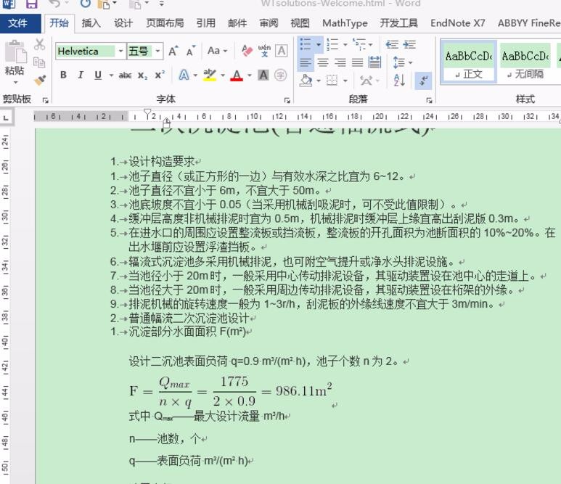Switch to the 页面布局 tab
561x484 pixels.
pyautogui.click(x=165, y=23)
